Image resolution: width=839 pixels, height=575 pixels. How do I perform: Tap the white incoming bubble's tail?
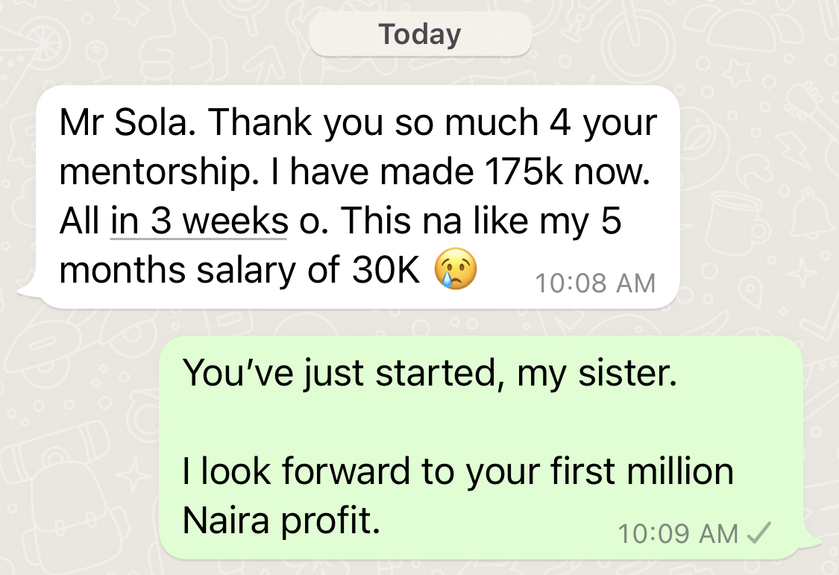[x=29, y=290]
